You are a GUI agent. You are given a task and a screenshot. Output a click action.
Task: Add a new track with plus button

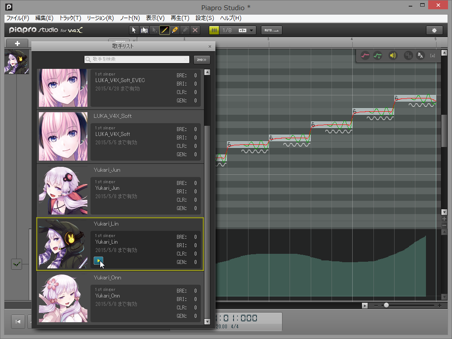point(17,44)
